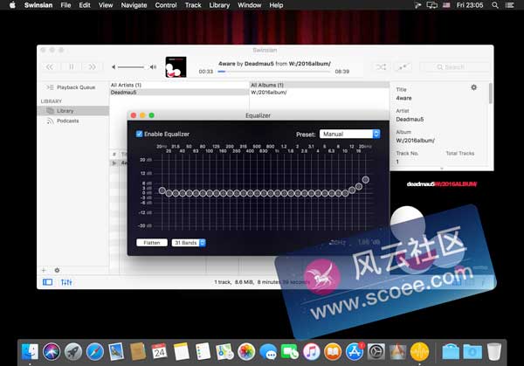Click the 1k equalizer band handle
The image size is (524, 366).
point(278,193)
